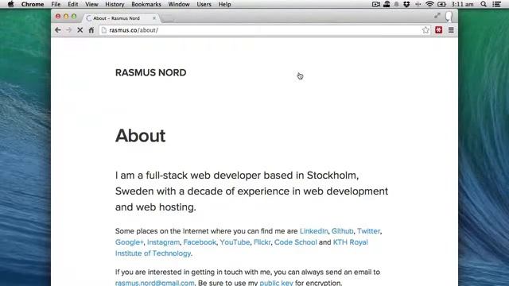Follow the Code School link
Image resolution: width=509 pixels, height=286 pixels.
tap(295, 242)
